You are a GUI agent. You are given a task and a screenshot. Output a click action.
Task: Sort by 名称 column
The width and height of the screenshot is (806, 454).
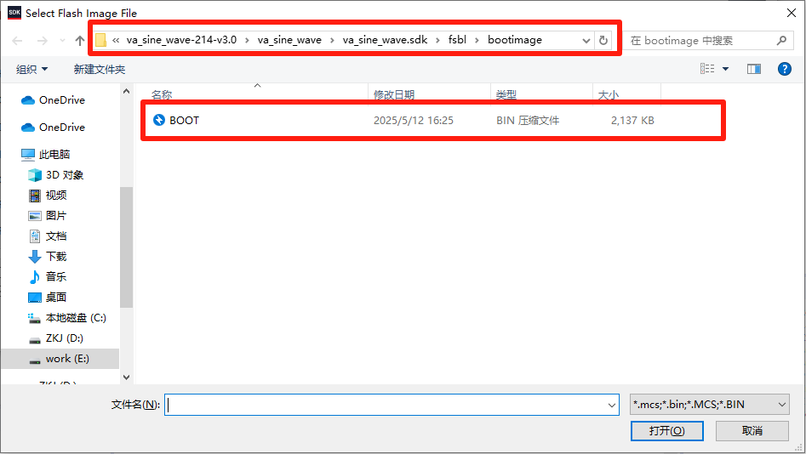(162, 94)
